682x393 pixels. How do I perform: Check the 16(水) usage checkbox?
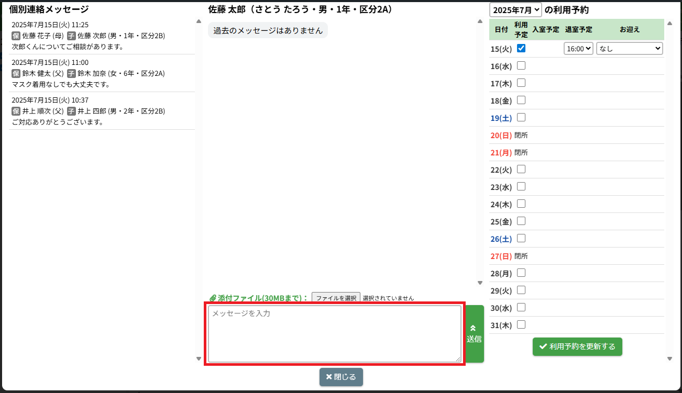pos(521,66)
